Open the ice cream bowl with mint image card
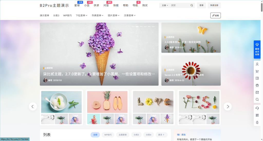Image resolution: width=263 pixels, height=141 pixels. [x=61, y=102]
